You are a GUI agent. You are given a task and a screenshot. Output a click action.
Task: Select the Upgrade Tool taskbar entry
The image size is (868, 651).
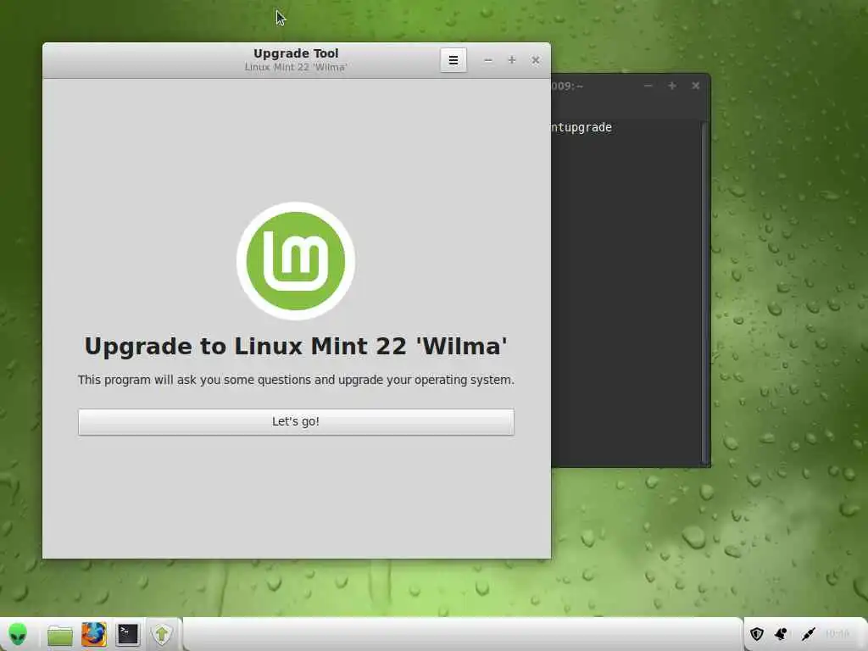[x=162, y=634]
